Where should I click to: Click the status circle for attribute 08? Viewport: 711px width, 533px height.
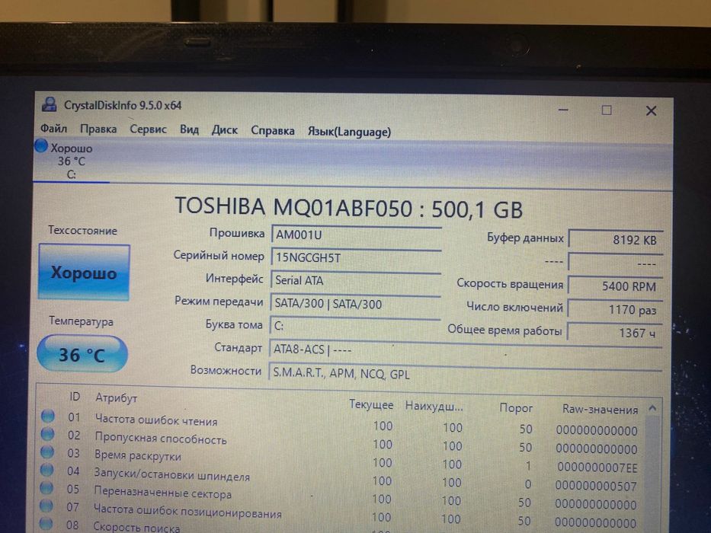click(46, 524)
